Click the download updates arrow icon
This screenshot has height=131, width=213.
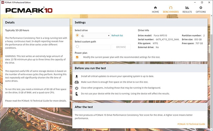(77, 76)
